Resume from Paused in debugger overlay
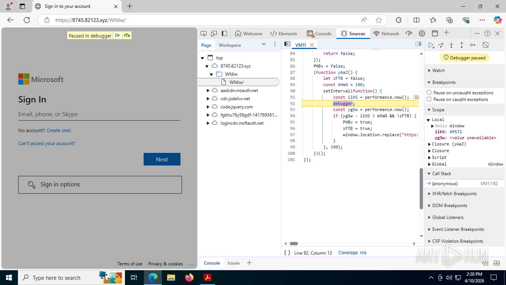506x285 pixels. tap(118, 36)
